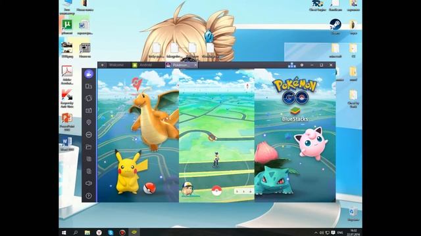This screenshot has width=421, height=236.
Task: Open the uTorrent desktop shortcut
Action: pos(67,26)
